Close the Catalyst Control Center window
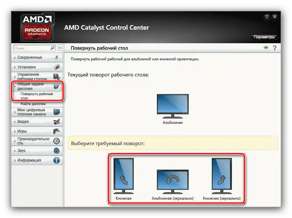Image resolution: width=292 pixels, height=218 pixels. point(275,17)
